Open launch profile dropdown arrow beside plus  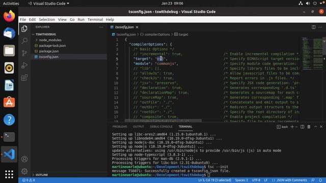[296, 127]
